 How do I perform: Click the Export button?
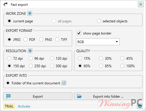[x=38, y=96]
